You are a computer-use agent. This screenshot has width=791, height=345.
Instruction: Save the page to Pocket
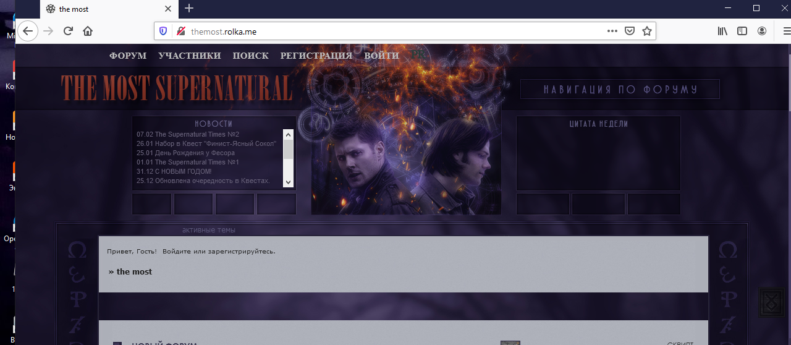tap(629, 31)
